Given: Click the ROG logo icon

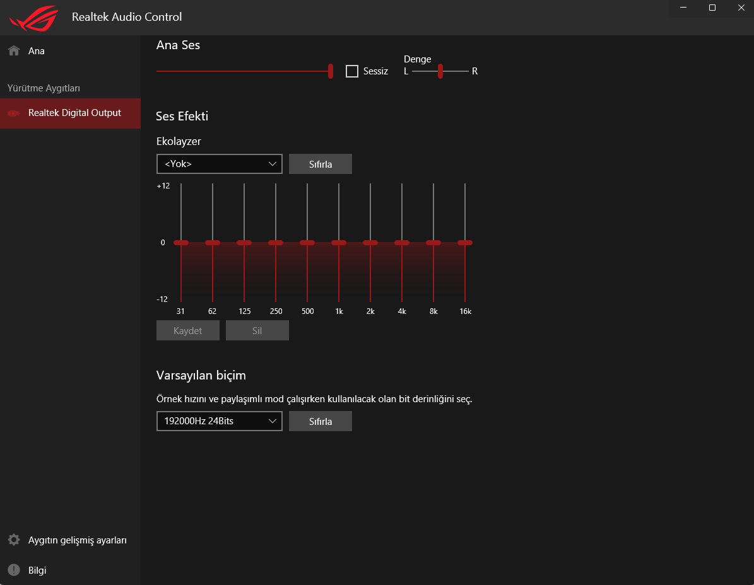Looking at the screenshot, I should [x=33, y=18].
